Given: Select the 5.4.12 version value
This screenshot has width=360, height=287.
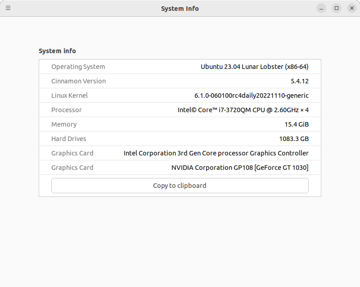Looking at the screenshot, I should coord(300,81).
